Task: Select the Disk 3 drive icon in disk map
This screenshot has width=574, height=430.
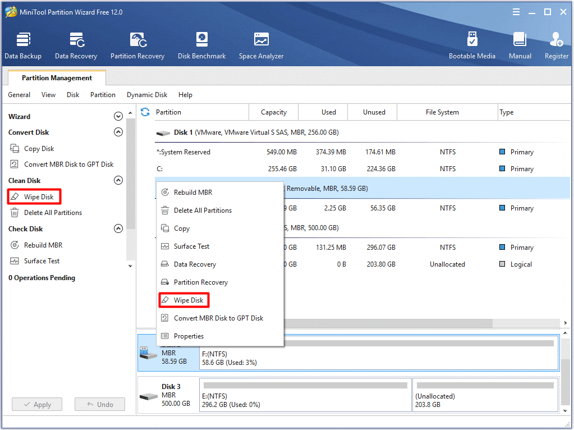Action: tap(149, 396)
